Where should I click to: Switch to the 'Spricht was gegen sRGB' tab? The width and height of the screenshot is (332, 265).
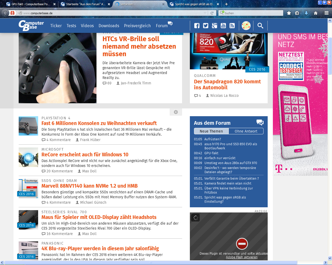tap(195, 4)
